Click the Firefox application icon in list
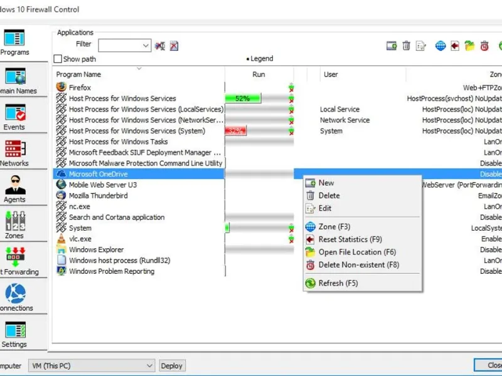Screen dimensions: 502x376 (x=61, y=87)
